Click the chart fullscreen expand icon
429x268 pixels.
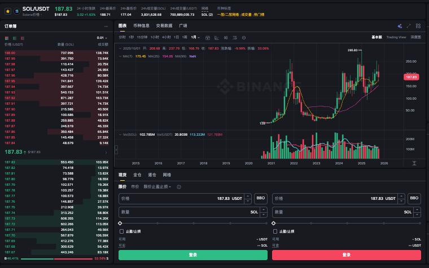click(x=409, y=26)
